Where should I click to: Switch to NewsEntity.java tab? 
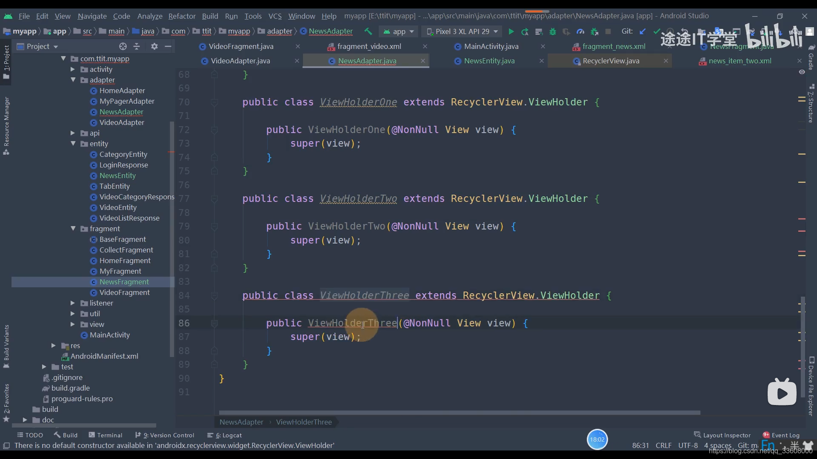[489, 61]
